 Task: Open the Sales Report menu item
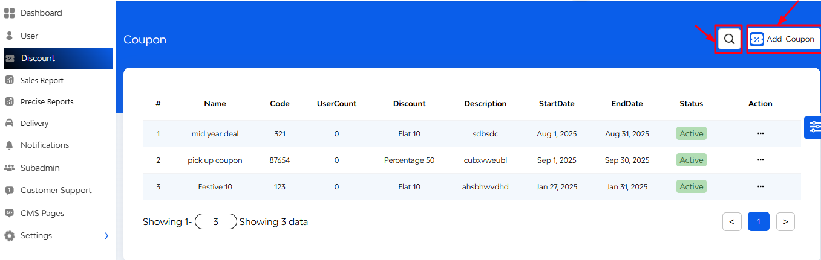pyautogui.click(x=42, y=80)
